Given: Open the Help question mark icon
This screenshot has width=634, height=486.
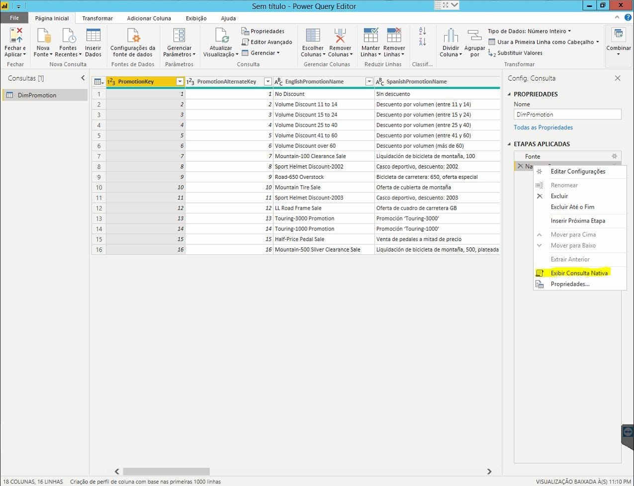Looking at the screenshot, I should (x=628, y=17).
